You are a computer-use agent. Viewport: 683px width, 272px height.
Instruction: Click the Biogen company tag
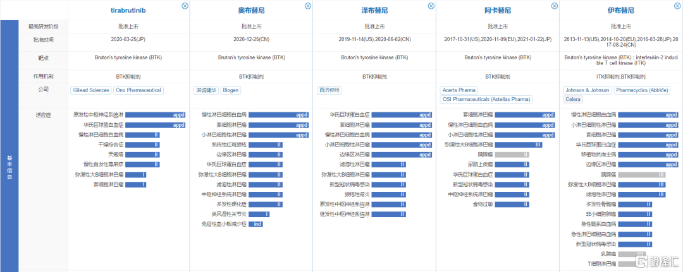click(231, 90)
